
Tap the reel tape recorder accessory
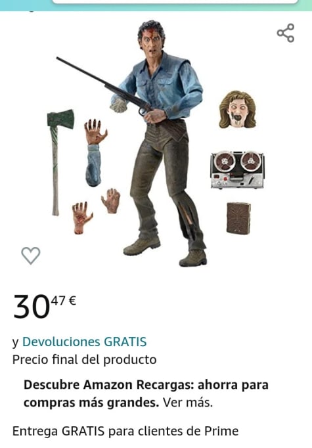[237, 169]
